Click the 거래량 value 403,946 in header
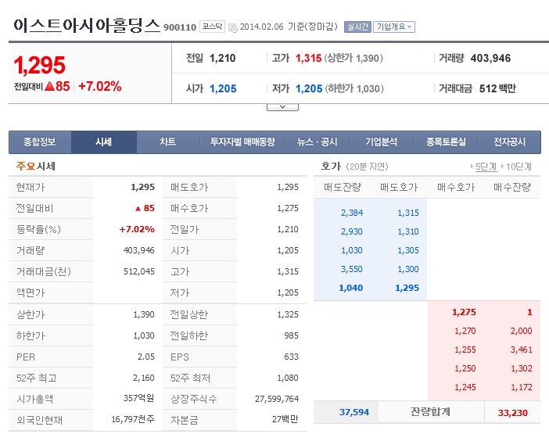Image resolution: width=549 pixels, height=434 pixels. 490,58
